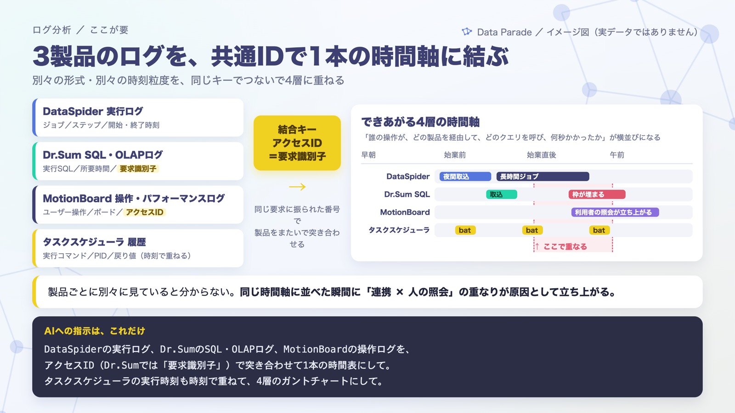Viewport: 735px width, 413px height.
Task: Click the highlighted '要求識別子' tag
Action: [138, 169]
